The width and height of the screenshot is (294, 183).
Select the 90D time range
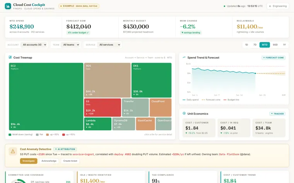click(275, 45)
